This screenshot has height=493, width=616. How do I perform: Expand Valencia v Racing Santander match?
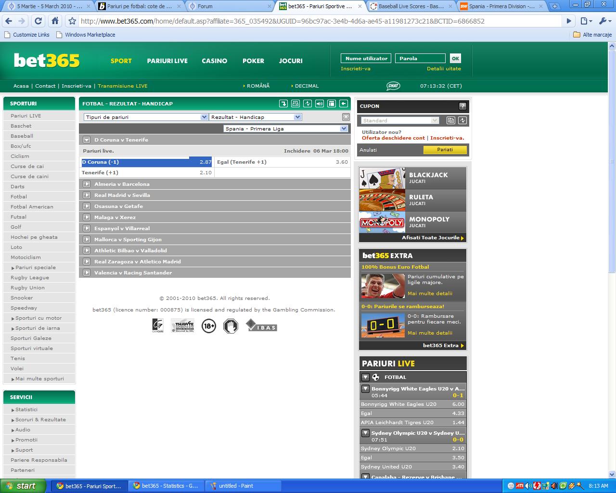[87, 272]
